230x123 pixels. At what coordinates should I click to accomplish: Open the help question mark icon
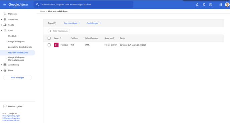tap(210, 5)
